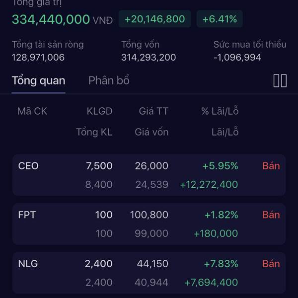The width and height of the screenshot is (298, 298).
Task: Switch to the Tổng quan tab
Action: tap(39, 80)
